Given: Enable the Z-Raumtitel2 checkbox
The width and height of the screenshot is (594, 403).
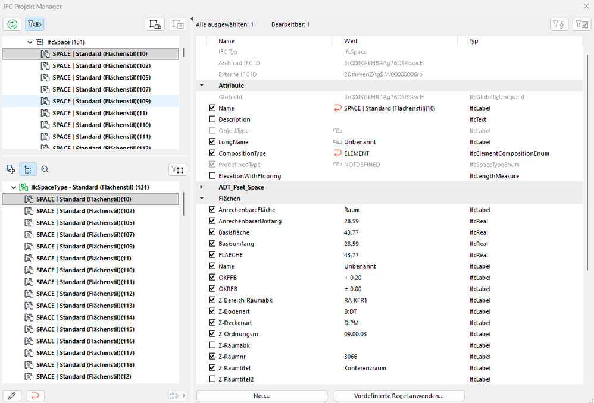Looking at the screenshot, I should tap(212, 379).
